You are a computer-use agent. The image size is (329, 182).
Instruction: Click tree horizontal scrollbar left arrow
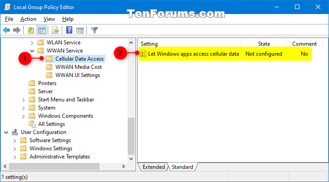click(5, 166)
